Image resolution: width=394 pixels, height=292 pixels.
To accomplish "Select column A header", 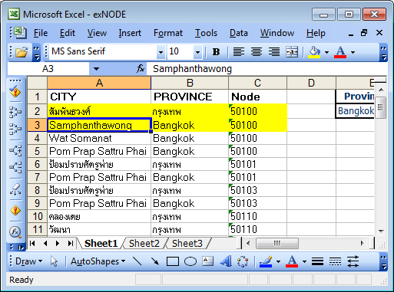I will tap(99, 83).
